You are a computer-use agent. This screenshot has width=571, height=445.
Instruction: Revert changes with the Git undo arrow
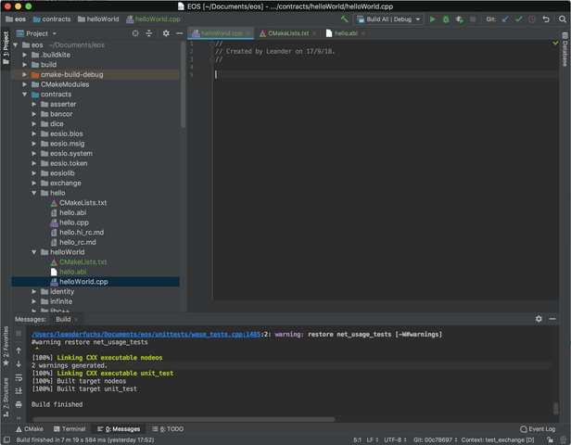(545, 19)
